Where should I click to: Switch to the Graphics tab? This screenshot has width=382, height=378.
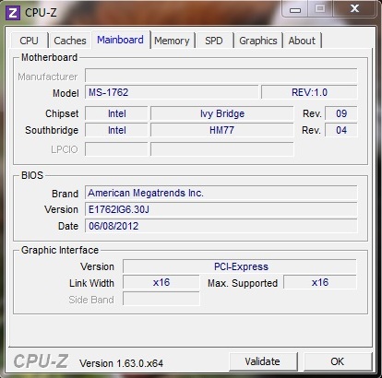(258, 41)
